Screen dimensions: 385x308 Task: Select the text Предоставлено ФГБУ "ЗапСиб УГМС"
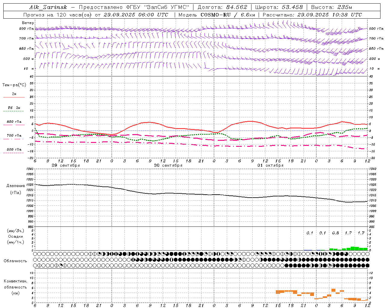click(134, 7)
